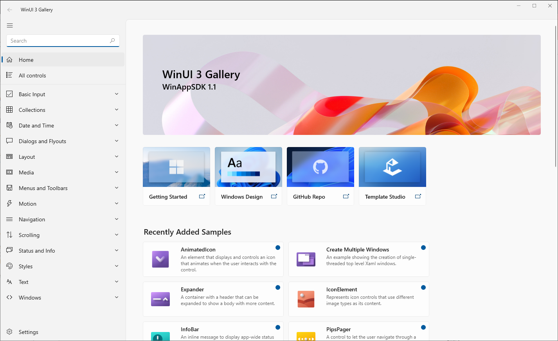Click the search magnifier icon
Viewport: 558px width, 341px height.
pos(112,41)
